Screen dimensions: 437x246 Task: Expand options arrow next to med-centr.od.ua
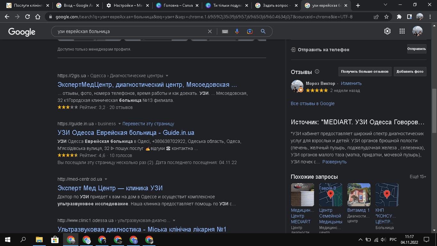[x=106, y=179]
